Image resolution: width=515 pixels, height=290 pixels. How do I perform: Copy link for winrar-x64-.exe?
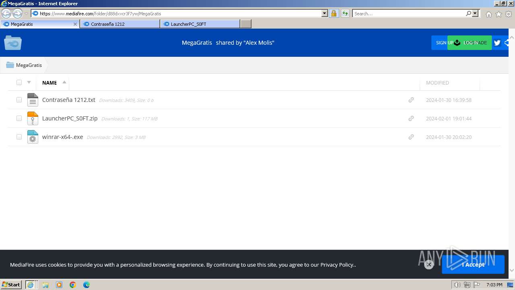411,137
